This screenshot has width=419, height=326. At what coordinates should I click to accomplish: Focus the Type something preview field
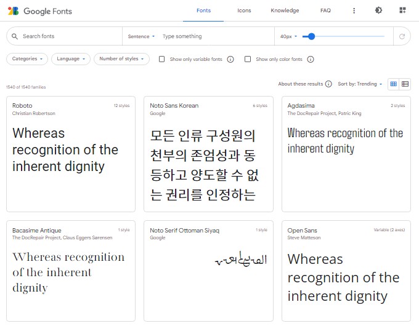(x=216, y=36)
